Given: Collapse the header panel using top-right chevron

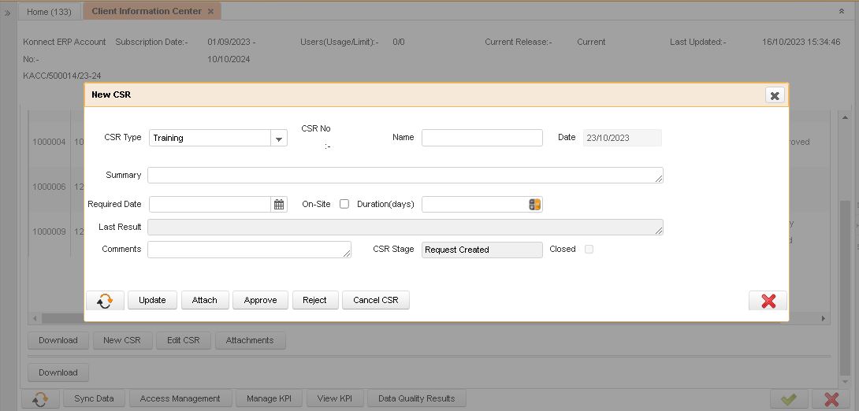Looking at the screenshot, I should [842, 12].
